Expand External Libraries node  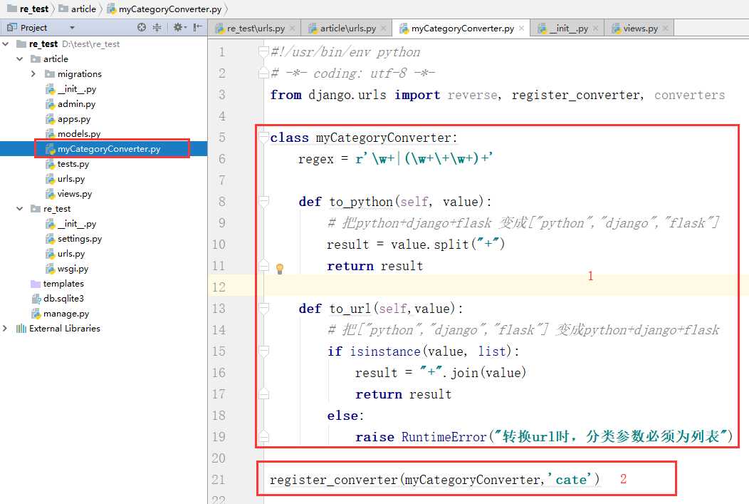(x=5, y=329)
